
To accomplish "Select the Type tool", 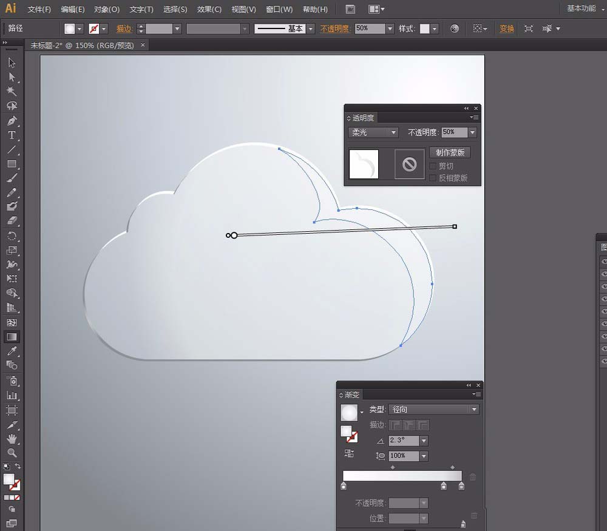I will click(x=12, y=135).
